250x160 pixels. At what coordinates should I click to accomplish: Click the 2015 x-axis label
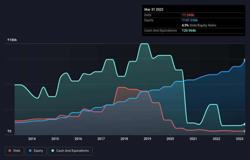point(55,139)
